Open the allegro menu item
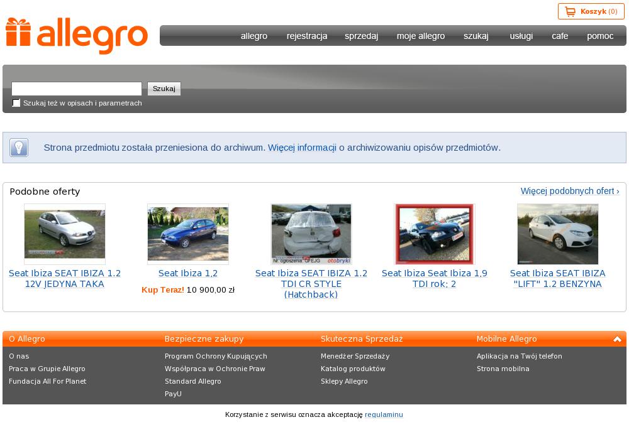Image resolution: width=629 pixels, height=427 pixels. pyautogui.click(x=254, y=36)
